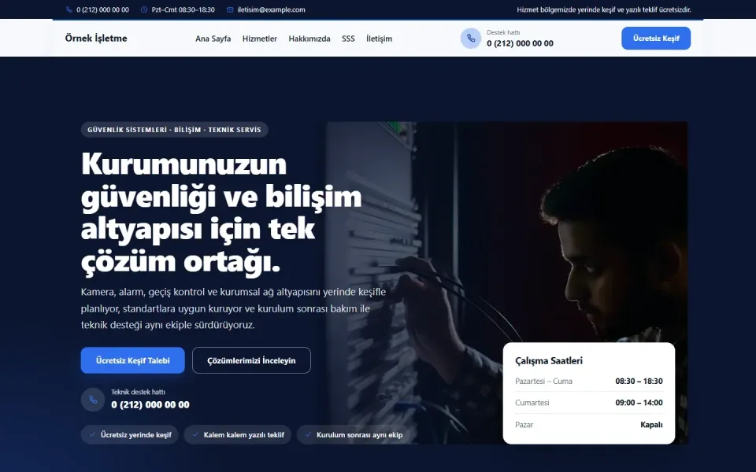Click the phone icon beside Teknik destek hattı

[x=93, y=400]
